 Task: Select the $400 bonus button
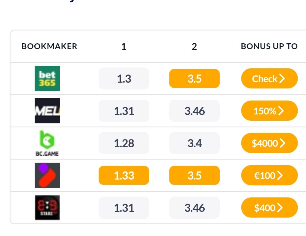[x=269, y=208]
